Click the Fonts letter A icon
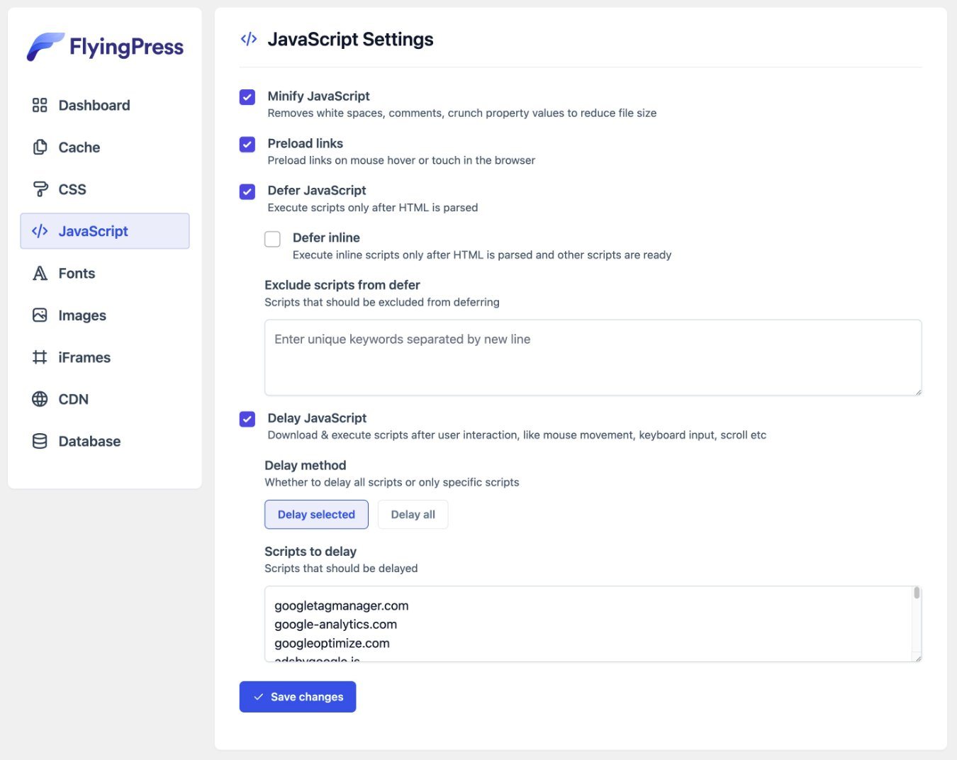The width and height of the screenshot is (957, 760). [x=40, y=273]
